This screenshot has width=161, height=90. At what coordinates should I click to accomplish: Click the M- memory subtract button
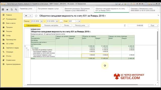(143, 4)
